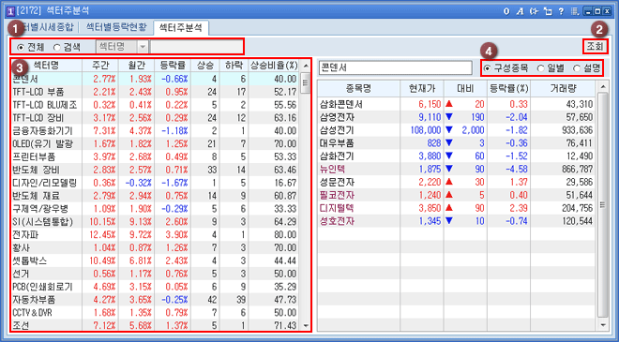Click the 삼성전기 stock name

point(337,130)
